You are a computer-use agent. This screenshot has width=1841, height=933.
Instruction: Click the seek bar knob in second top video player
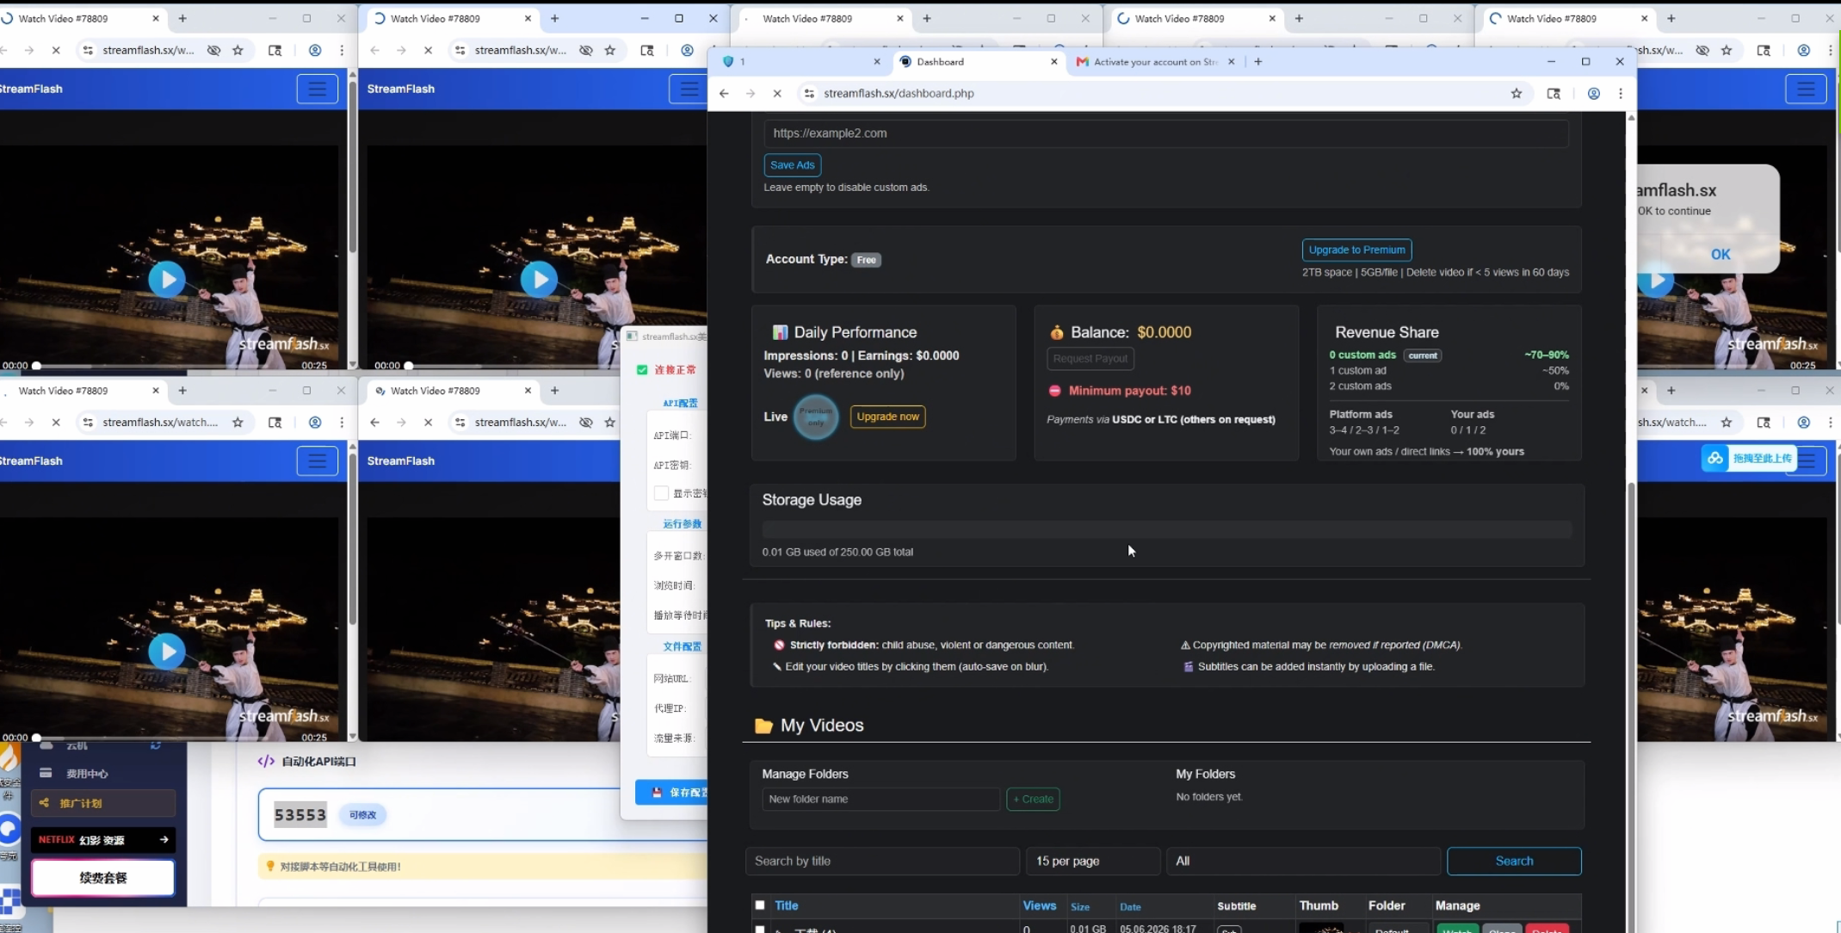pos(409,366)
